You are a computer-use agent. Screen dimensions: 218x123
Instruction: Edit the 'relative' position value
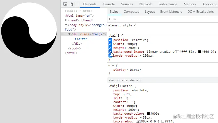pyautogui.click(x=139, y=40)
